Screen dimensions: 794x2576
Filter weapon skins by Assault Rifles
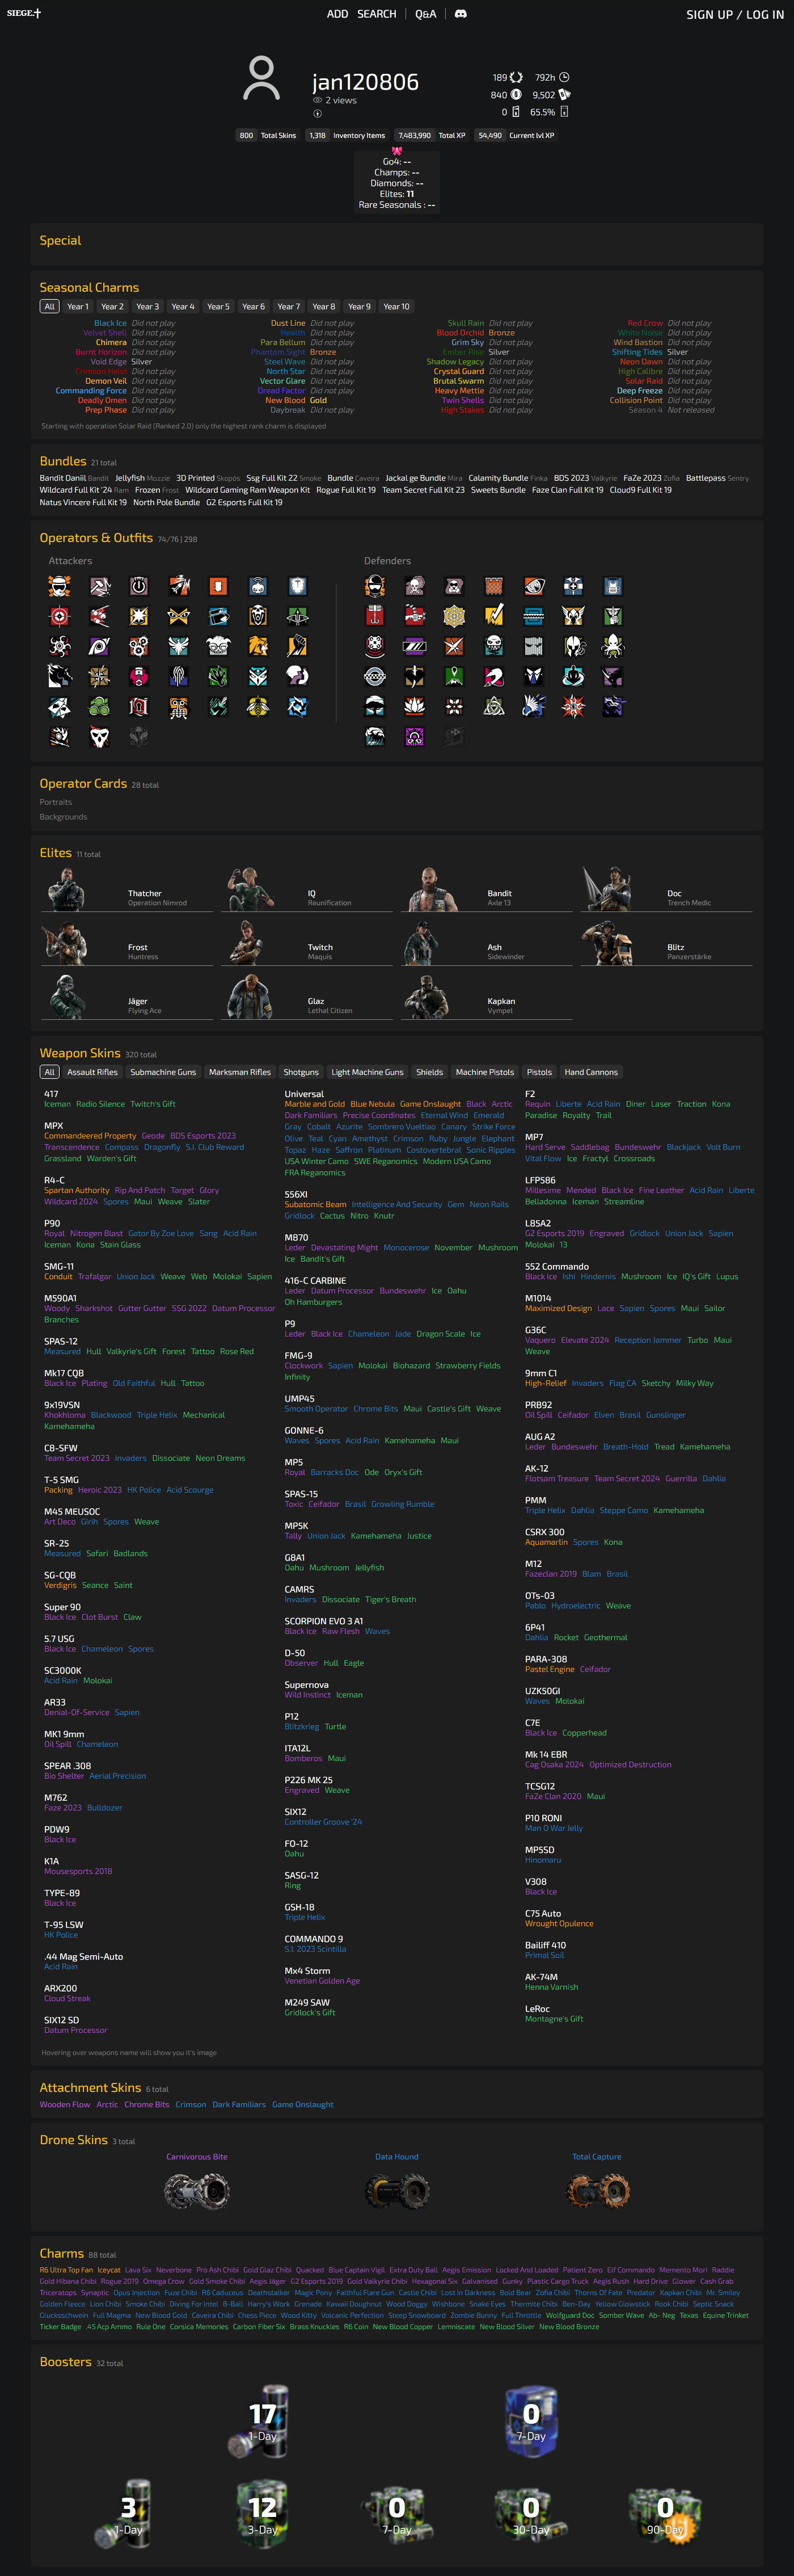(92, 1072)
